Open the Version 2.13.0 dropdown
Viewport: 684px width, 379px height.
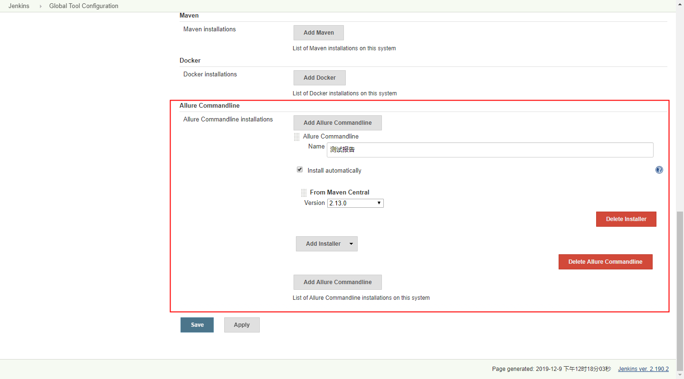[355, 203]
